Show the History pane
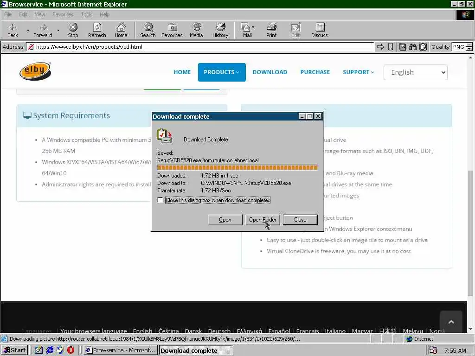This screenshot has width=475, height=356. 220,30
